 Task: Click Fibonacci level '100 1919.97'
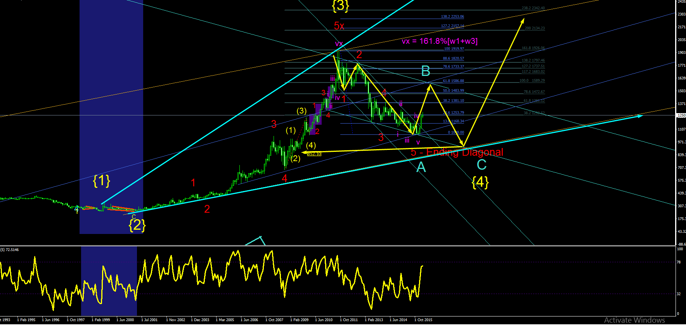454,49
